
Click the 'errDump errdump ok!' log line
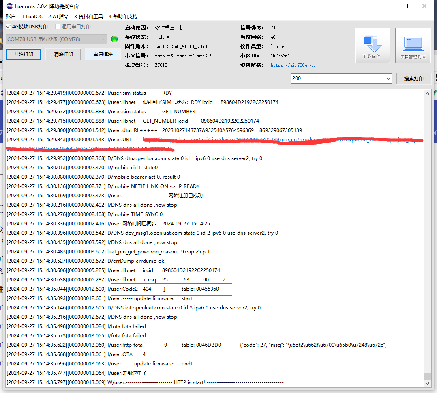tap(86, 261)
